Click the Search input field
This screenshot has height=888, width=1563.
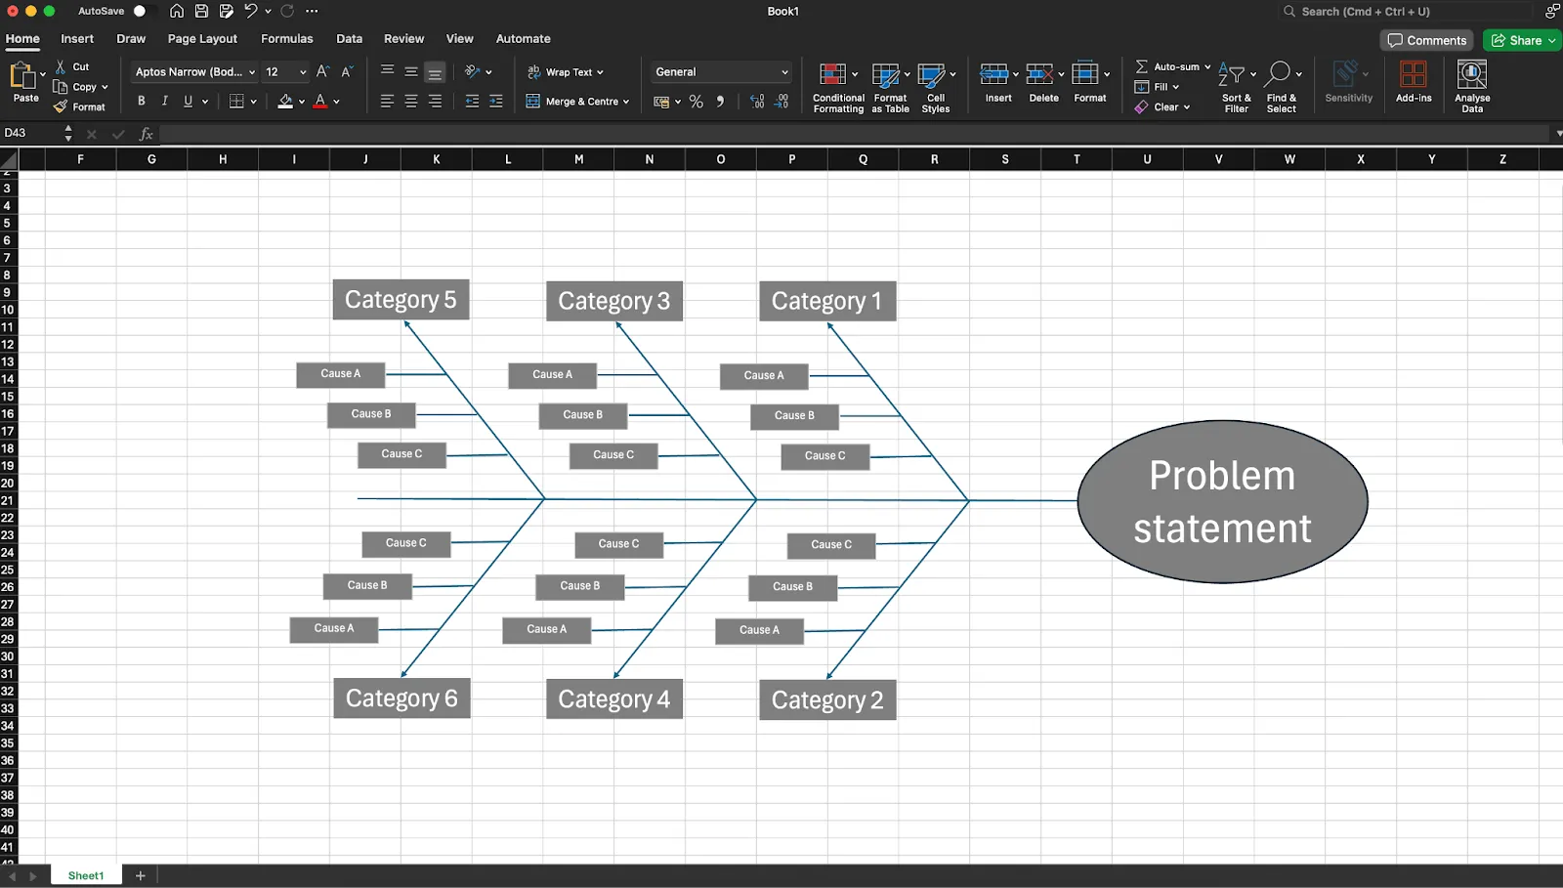coord(1407,12)
